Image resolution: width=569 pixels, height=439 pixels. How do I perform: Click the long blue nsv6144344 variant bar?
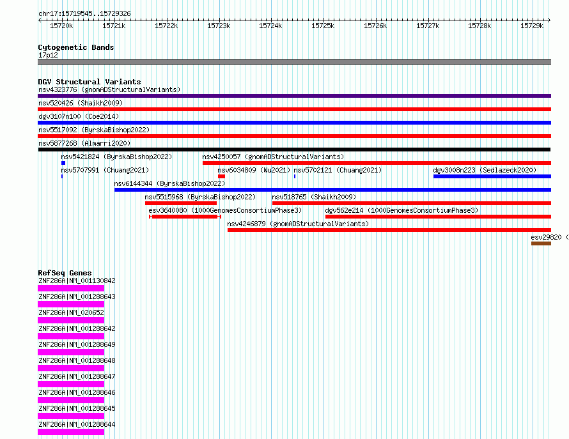pos(332,190)
